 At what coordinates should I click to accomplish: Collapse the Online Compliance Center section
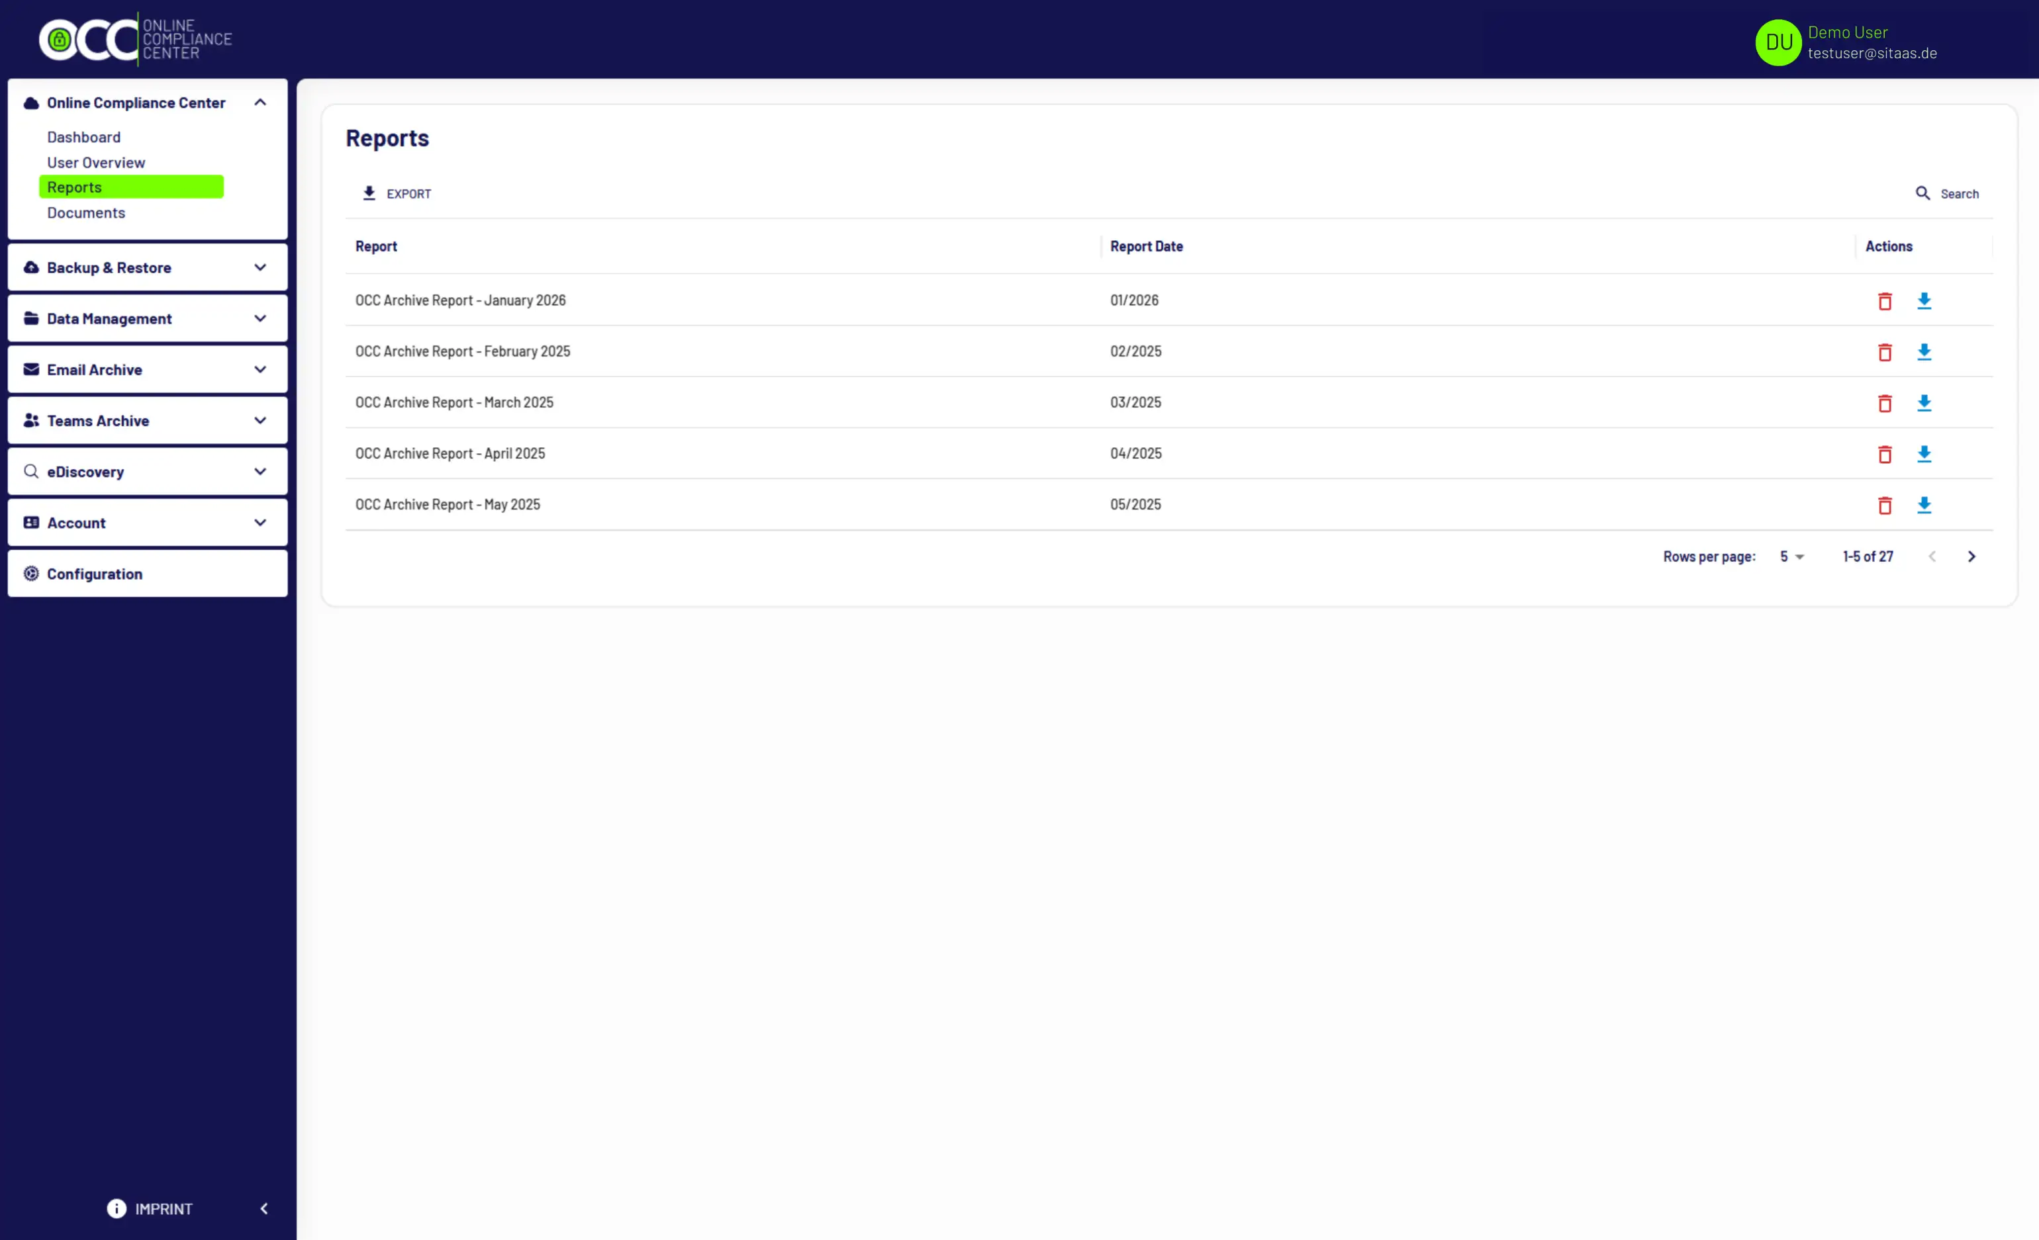(x=260, y=103)
